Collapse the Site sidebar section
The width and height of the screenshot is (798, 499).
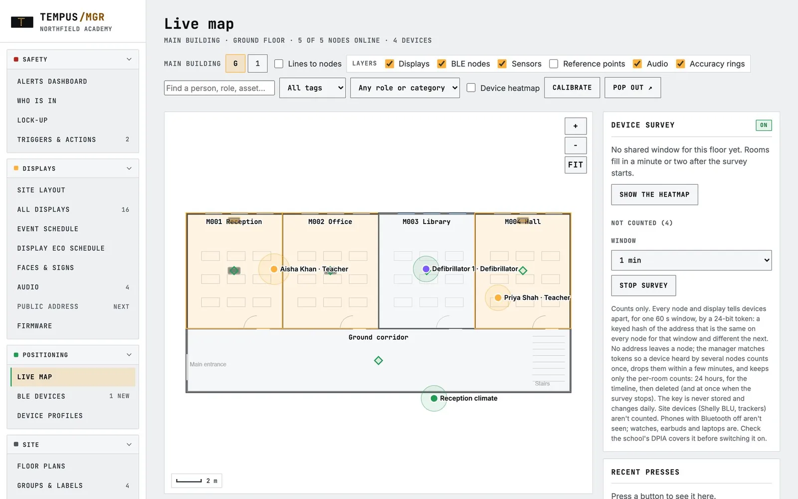[x=73, y=445]
